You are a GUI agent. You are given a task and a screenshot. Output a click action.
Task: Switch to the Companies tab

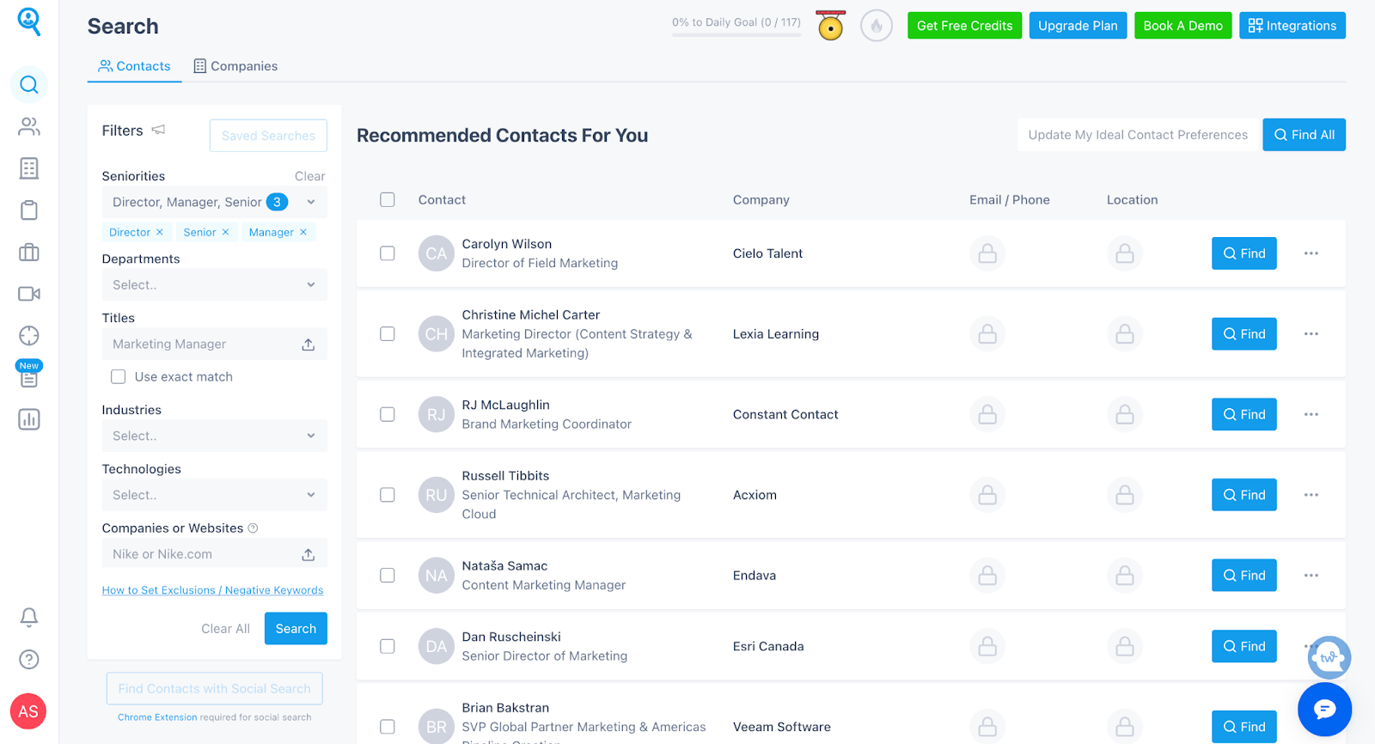click(x=235, y=66)
